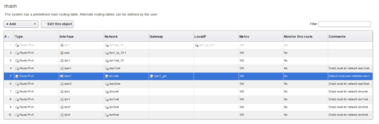Type in the Filter input field
The width and height of the screenshot is (379, 124).
344,24
